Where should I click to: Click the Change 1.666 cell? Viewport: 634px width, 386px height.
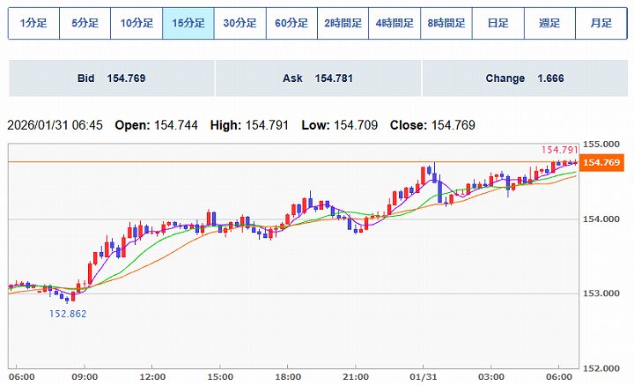point(523,78)
